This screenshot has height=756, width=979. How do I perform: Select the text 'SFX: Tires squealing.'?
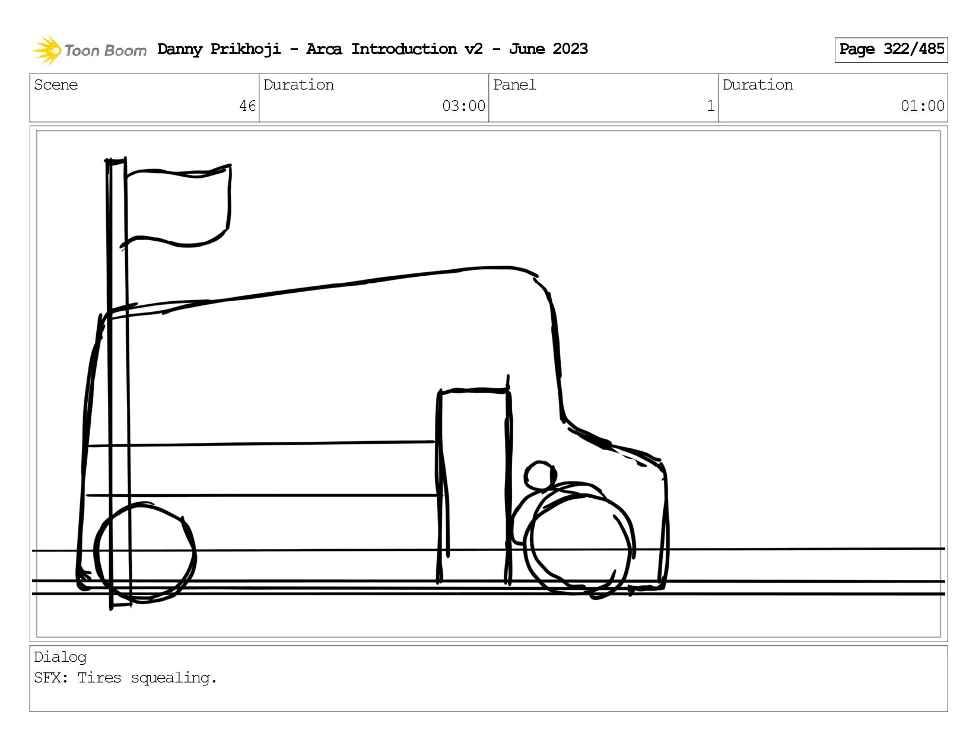pos(126,678)
